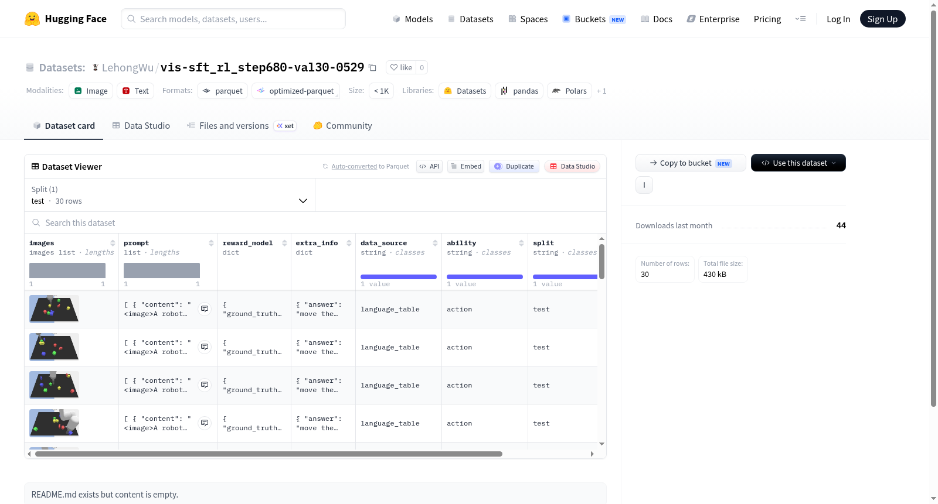Switch to the Dataset card tab

click(64, 126)
